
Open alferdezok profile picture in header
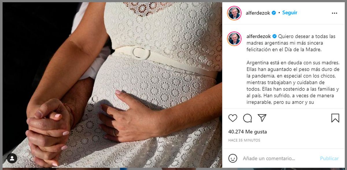point(234,13)
